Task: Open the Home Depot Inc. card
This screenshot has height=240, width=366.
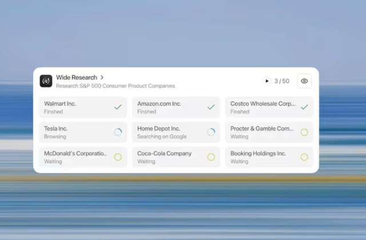Action: tap(176, 132)
